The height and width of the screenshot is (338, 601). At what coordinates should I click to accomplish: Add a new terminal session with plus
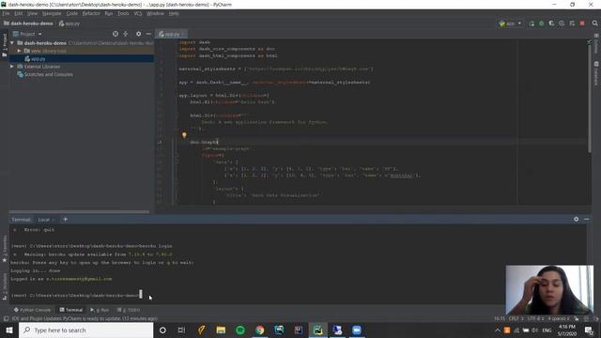(65, 219)
